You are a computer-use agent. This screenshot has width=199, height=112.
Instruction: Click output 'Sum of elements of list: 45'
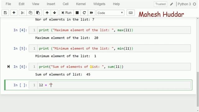63,74
